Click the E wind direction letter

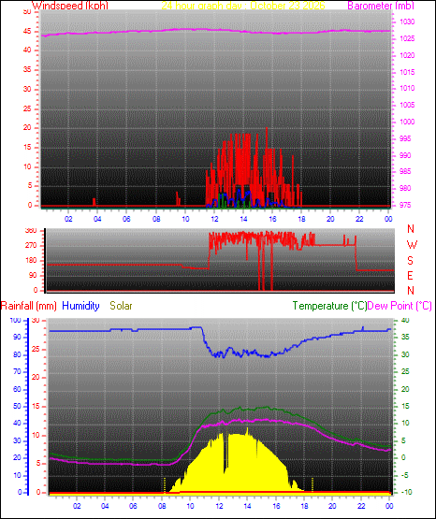click(x=410, y=275)
